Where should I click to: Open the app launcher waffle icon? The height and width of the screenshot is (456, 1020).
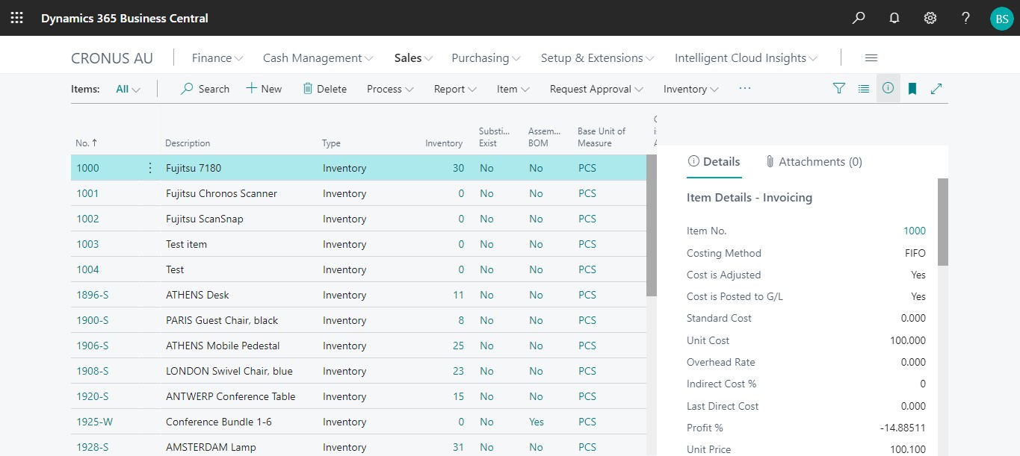pyautogui.click(x=16, y=18)
